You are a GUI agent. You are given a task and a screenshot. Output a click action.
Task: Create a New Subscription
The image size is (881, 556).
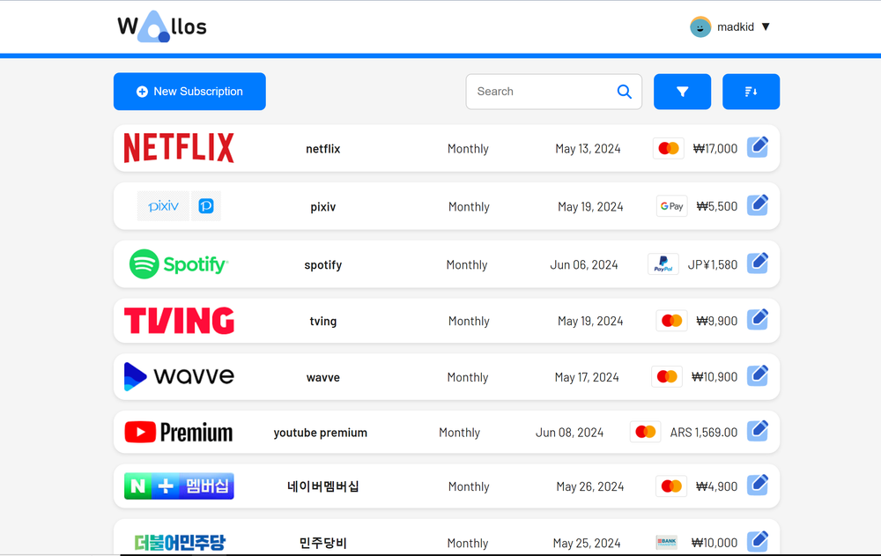[189, 91]
